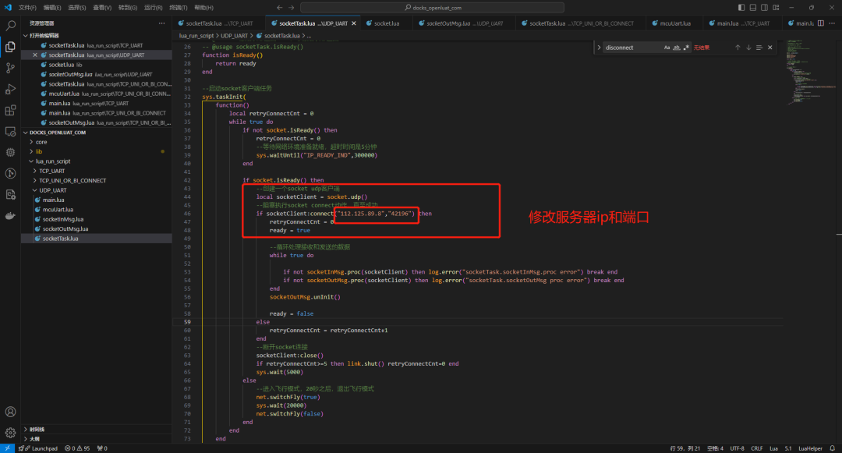This screenshot has height=453, width=842.
Task: Select Lua language mode in status bar
Action: pos(773,448)
